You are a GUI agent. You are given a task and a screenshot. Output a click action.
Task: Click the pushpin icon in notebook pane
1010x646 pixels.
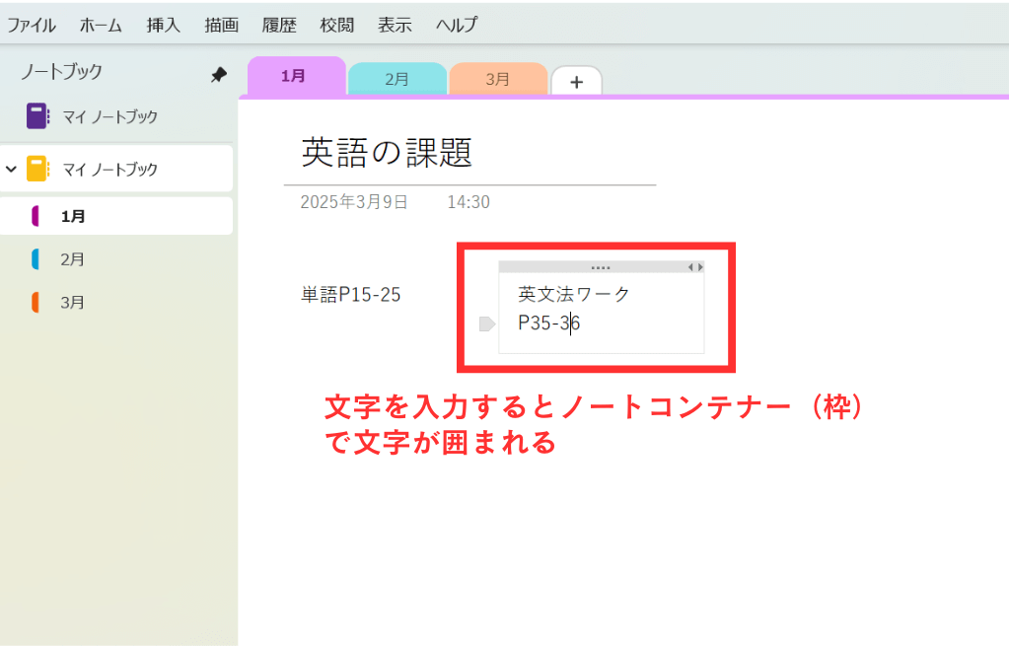[x=219, y=75]
